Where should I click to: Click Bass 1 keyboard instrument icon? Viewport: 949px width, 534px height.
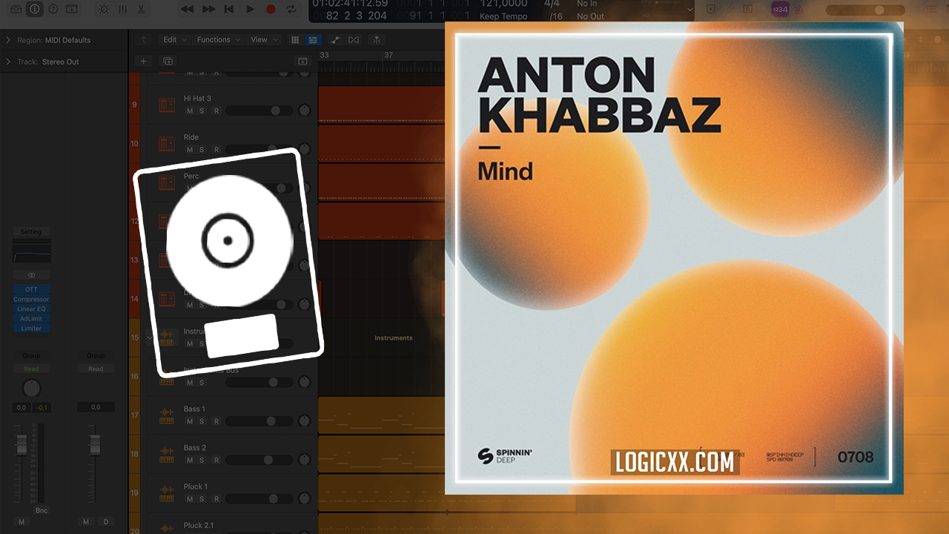tap(167, 416)
